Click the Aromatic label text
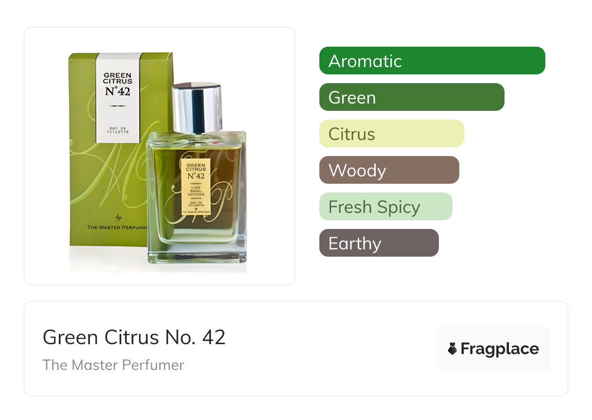Screen dimensions: 592x420 365,61
